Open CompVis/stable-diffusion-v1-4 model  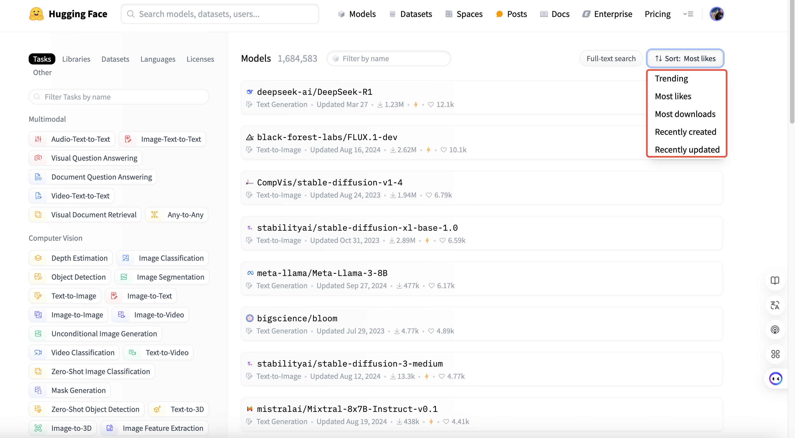pyautogui.click(x=330, y=182)
